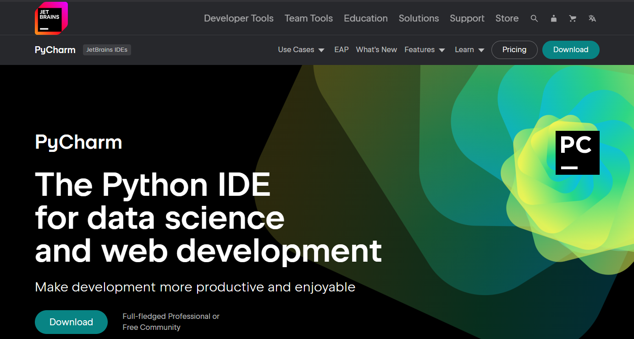Screen dimensions: 634x339
Task: Go to the EAP page
Action: (x=342, y=49)
